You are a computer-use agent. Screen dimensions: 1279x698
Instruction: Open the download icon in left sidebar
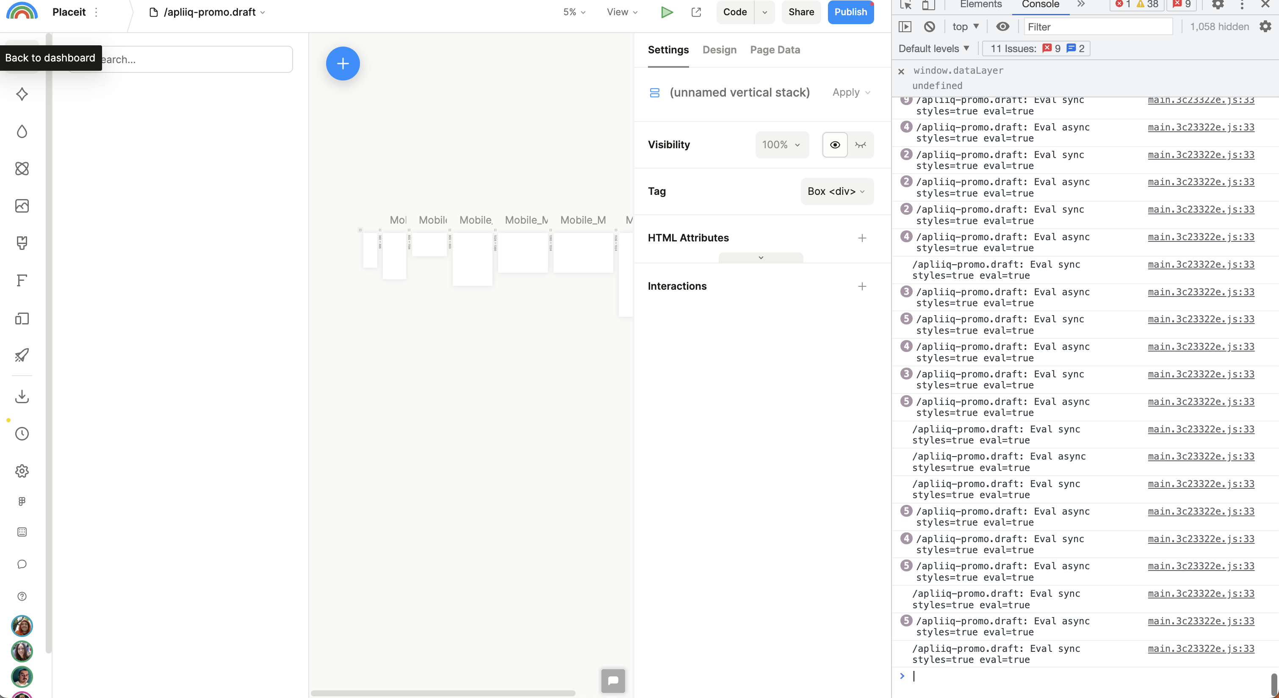pyautogui.click(x=22, y=396)
